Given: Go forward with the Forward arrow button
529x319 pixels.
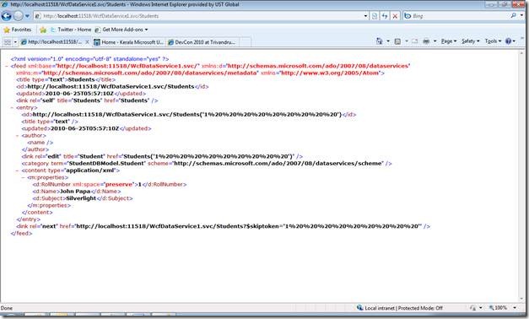Looking at the screenshot, I should click(x=19, y=16).
